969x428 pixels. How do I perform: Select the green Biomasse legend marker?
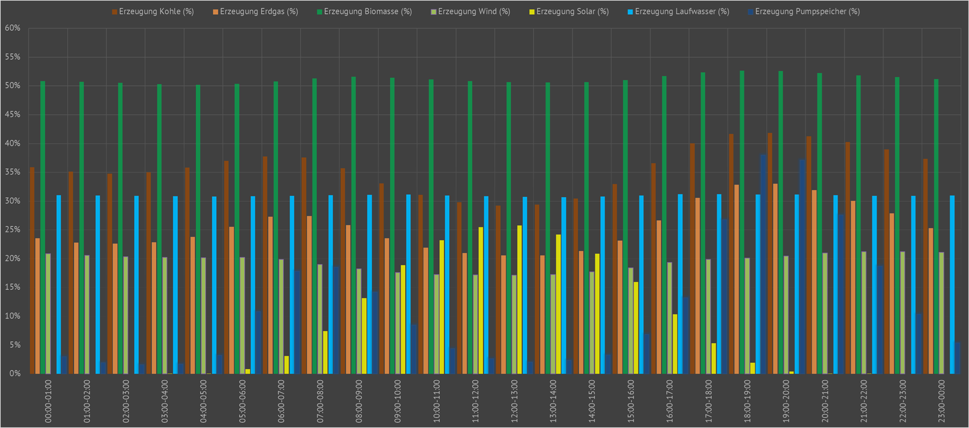(319, 12)
